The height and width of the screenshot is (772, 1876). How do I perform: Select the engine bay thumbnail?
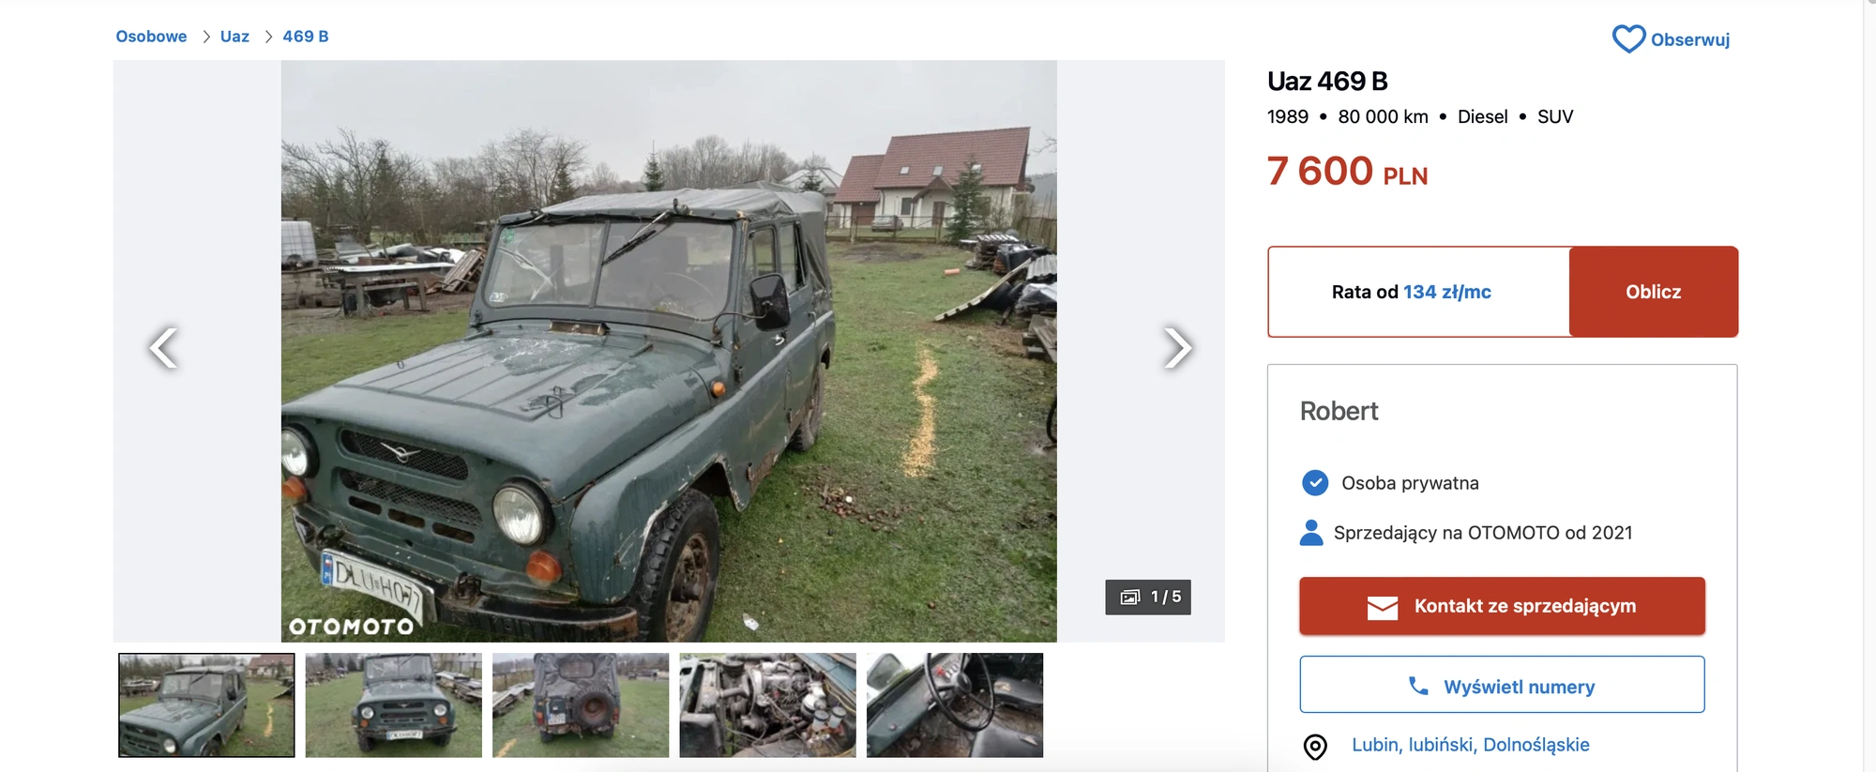(x=767, y=705)
